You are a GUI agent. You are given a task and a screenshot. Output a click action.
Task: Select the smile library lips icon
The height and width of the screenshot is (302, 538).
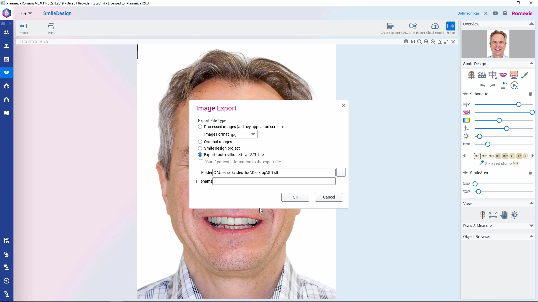click(503, 75)
